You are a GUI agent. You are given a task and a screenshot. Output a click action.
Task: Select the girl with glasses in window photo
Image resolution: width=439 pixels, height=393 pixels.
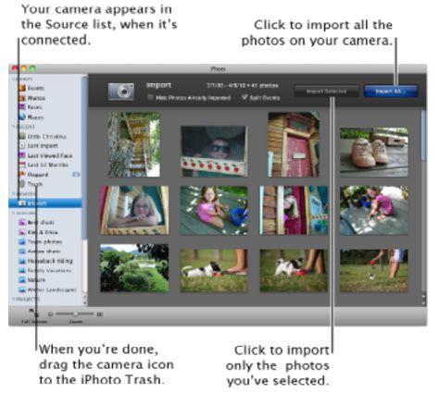[x=134, y=210]
